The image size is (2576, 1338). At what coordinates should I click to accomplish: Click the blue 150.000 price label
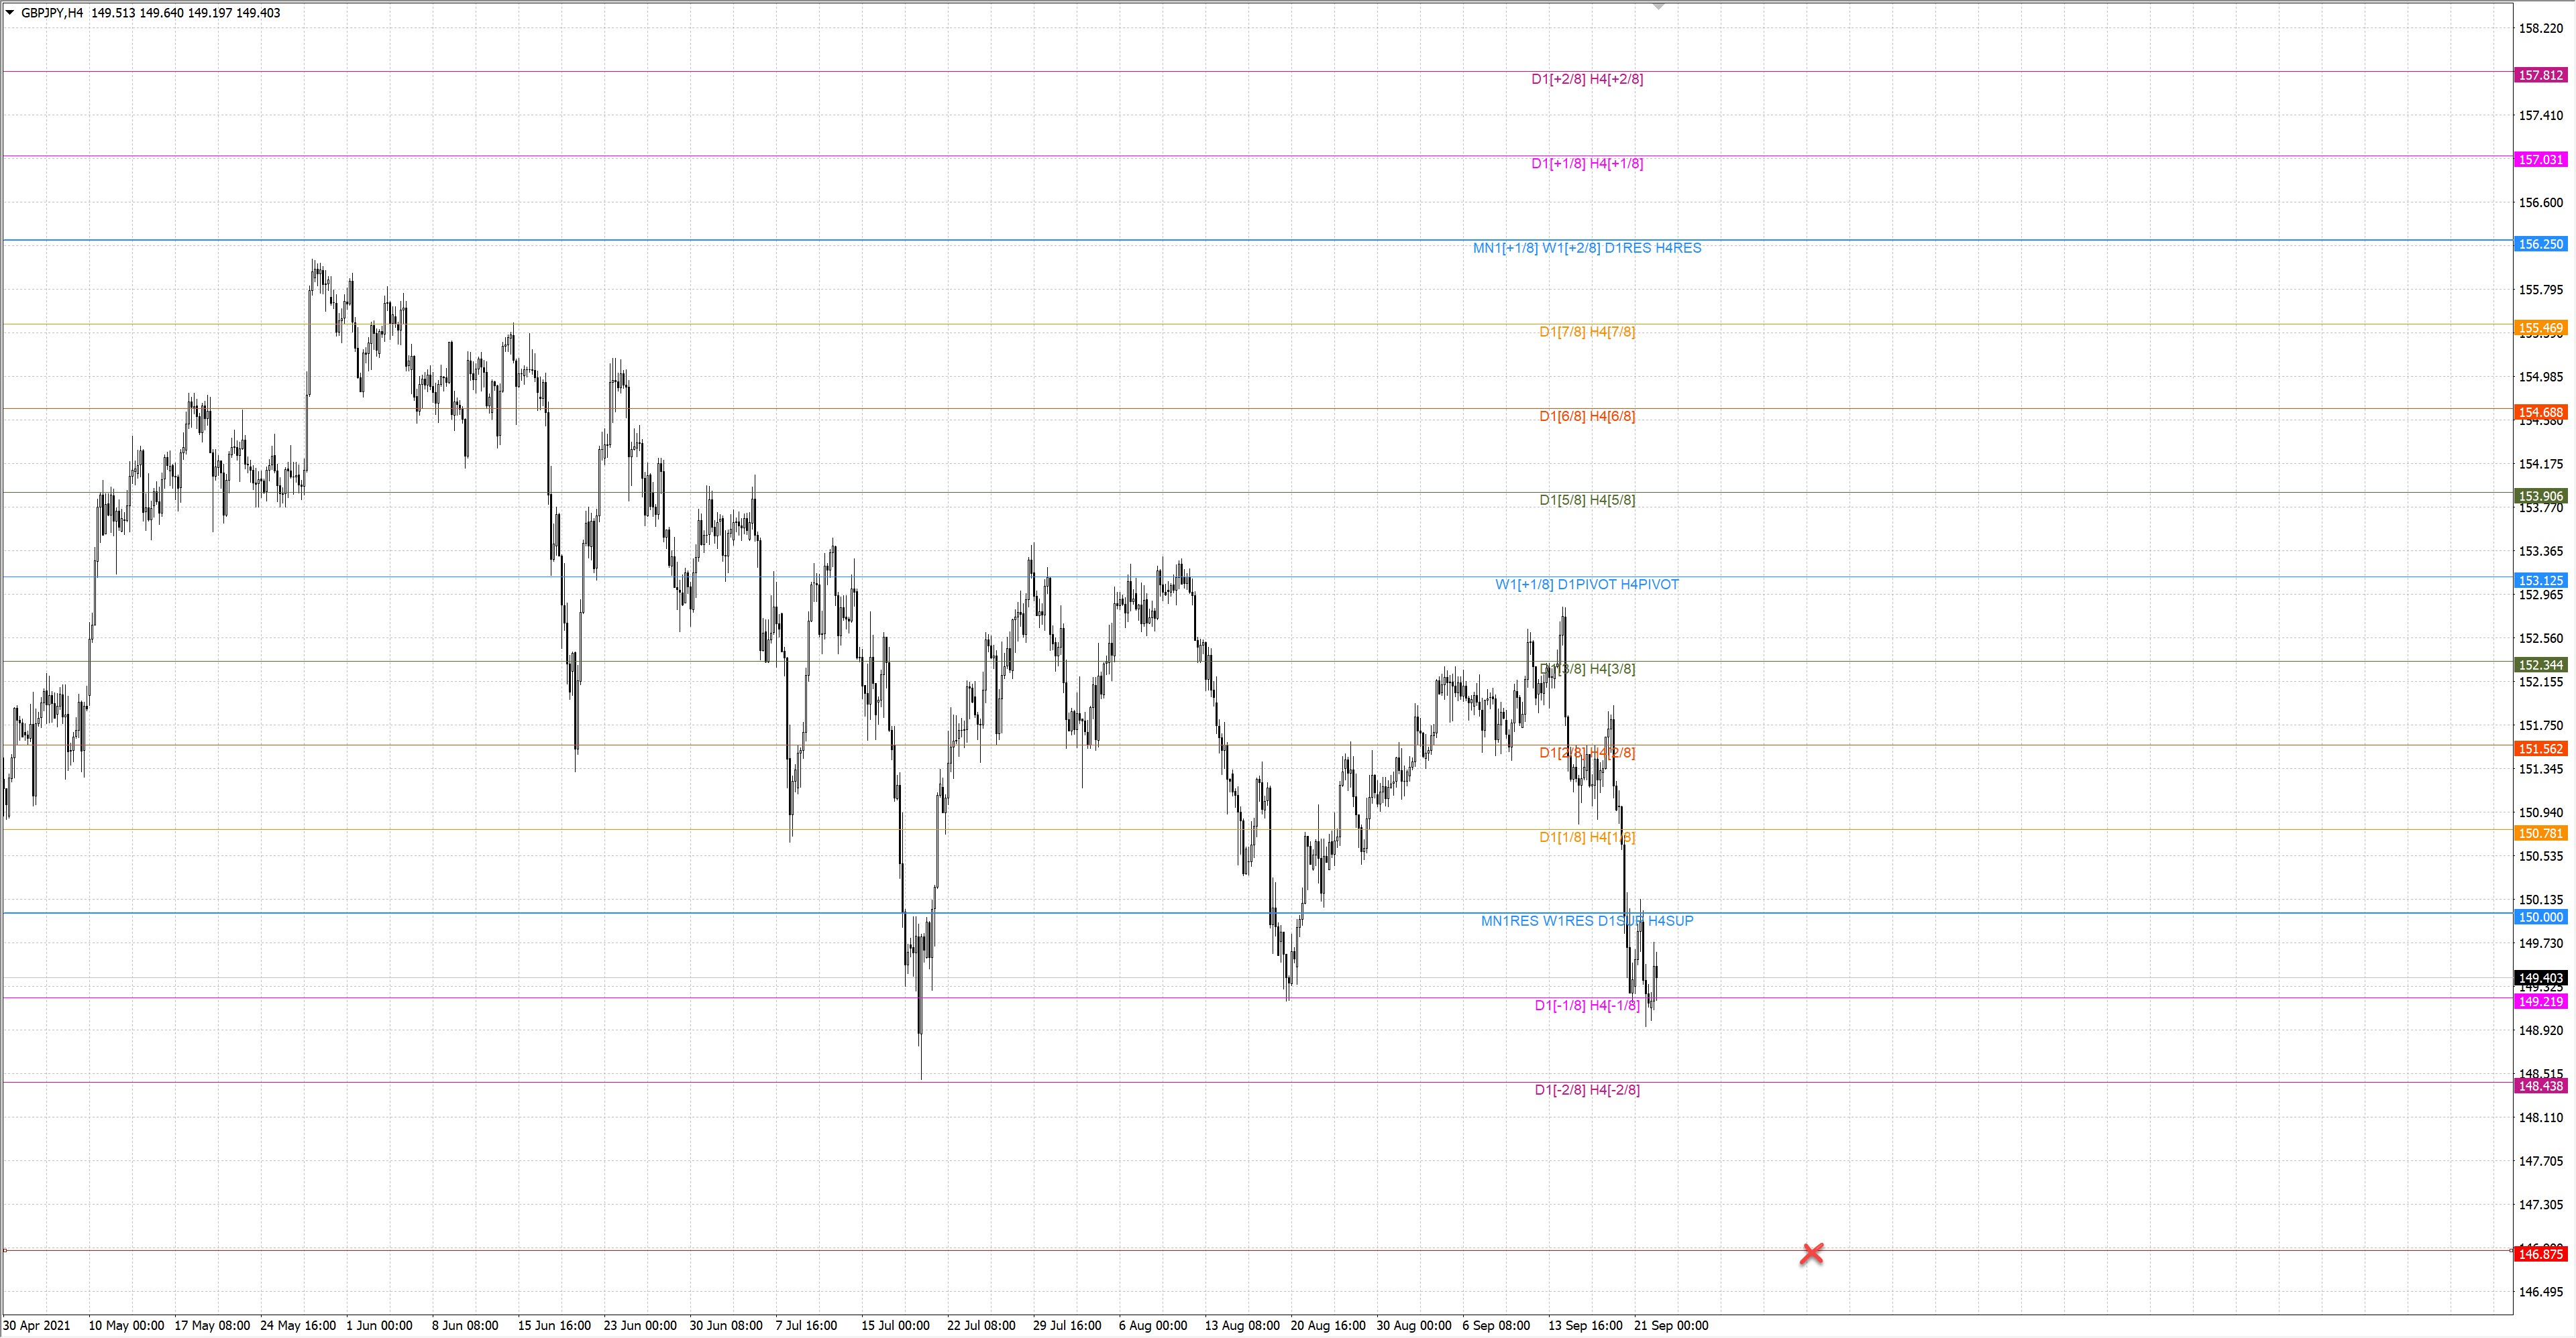(2540, 917)
